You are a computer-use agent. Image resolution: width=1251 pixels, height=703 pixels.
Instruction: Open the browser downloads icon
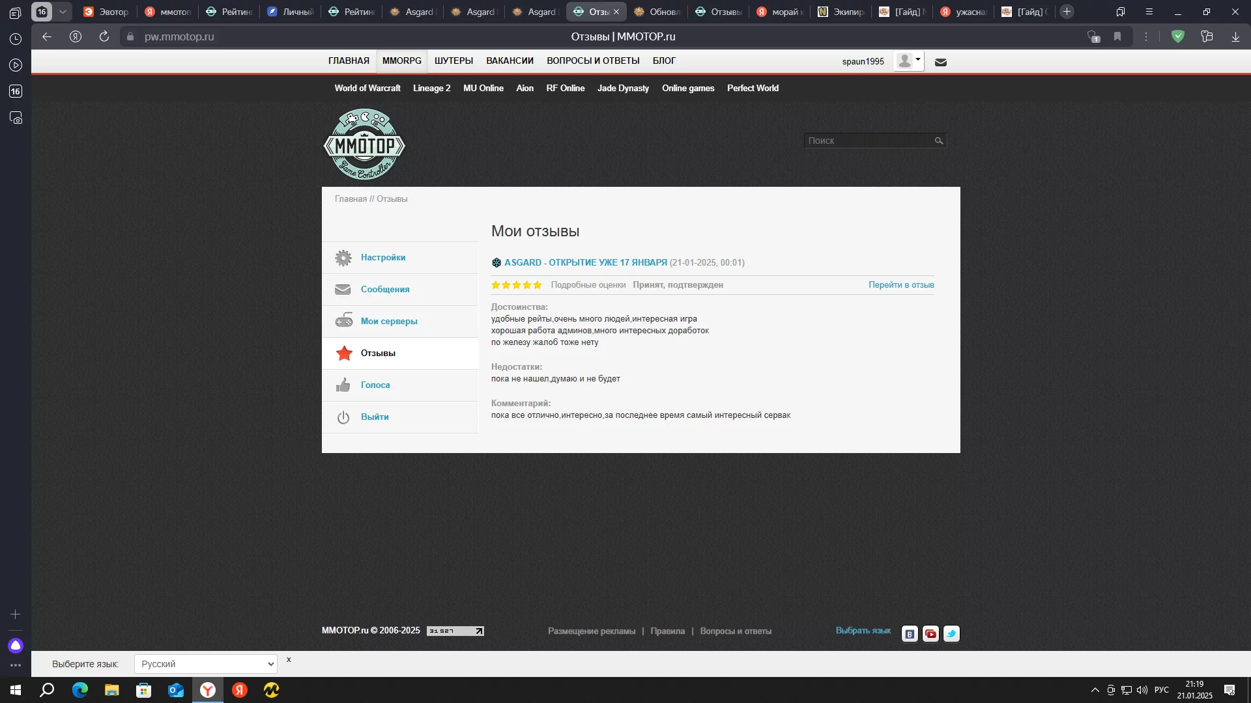[x=1235, y=36]
